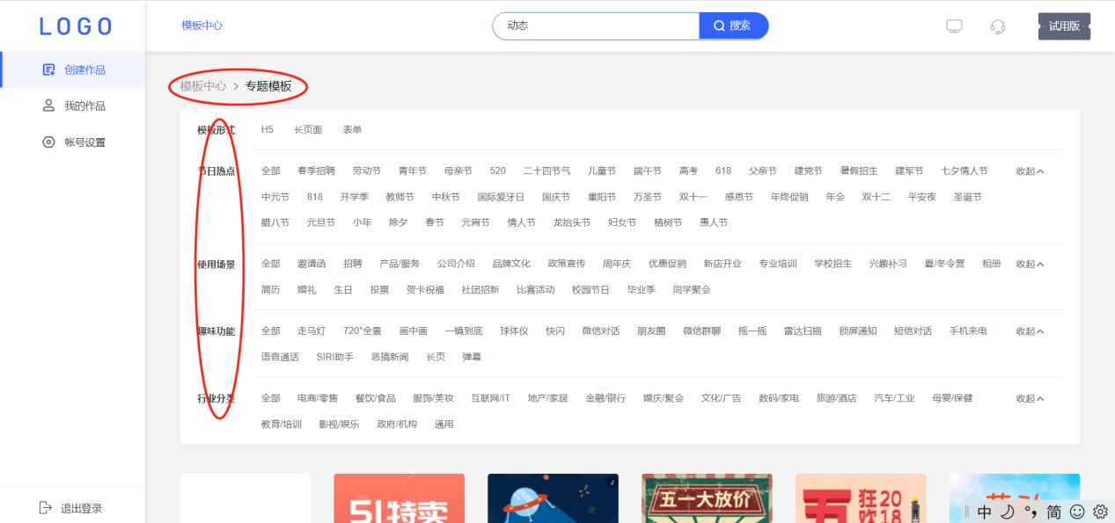Filter by 贺卡祝福 scenario
Screen dimensions: 1115x523
pos(425,289)
